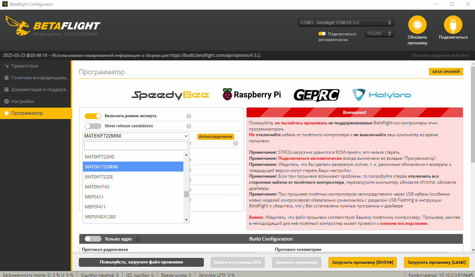Screen dimensions: 475x277
Task: Click Загрузка ЦПУ status bar entry
Action: (217, 275)
